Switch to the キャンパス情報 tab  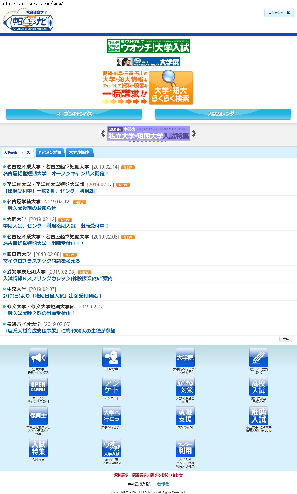(x=50, y=153)
